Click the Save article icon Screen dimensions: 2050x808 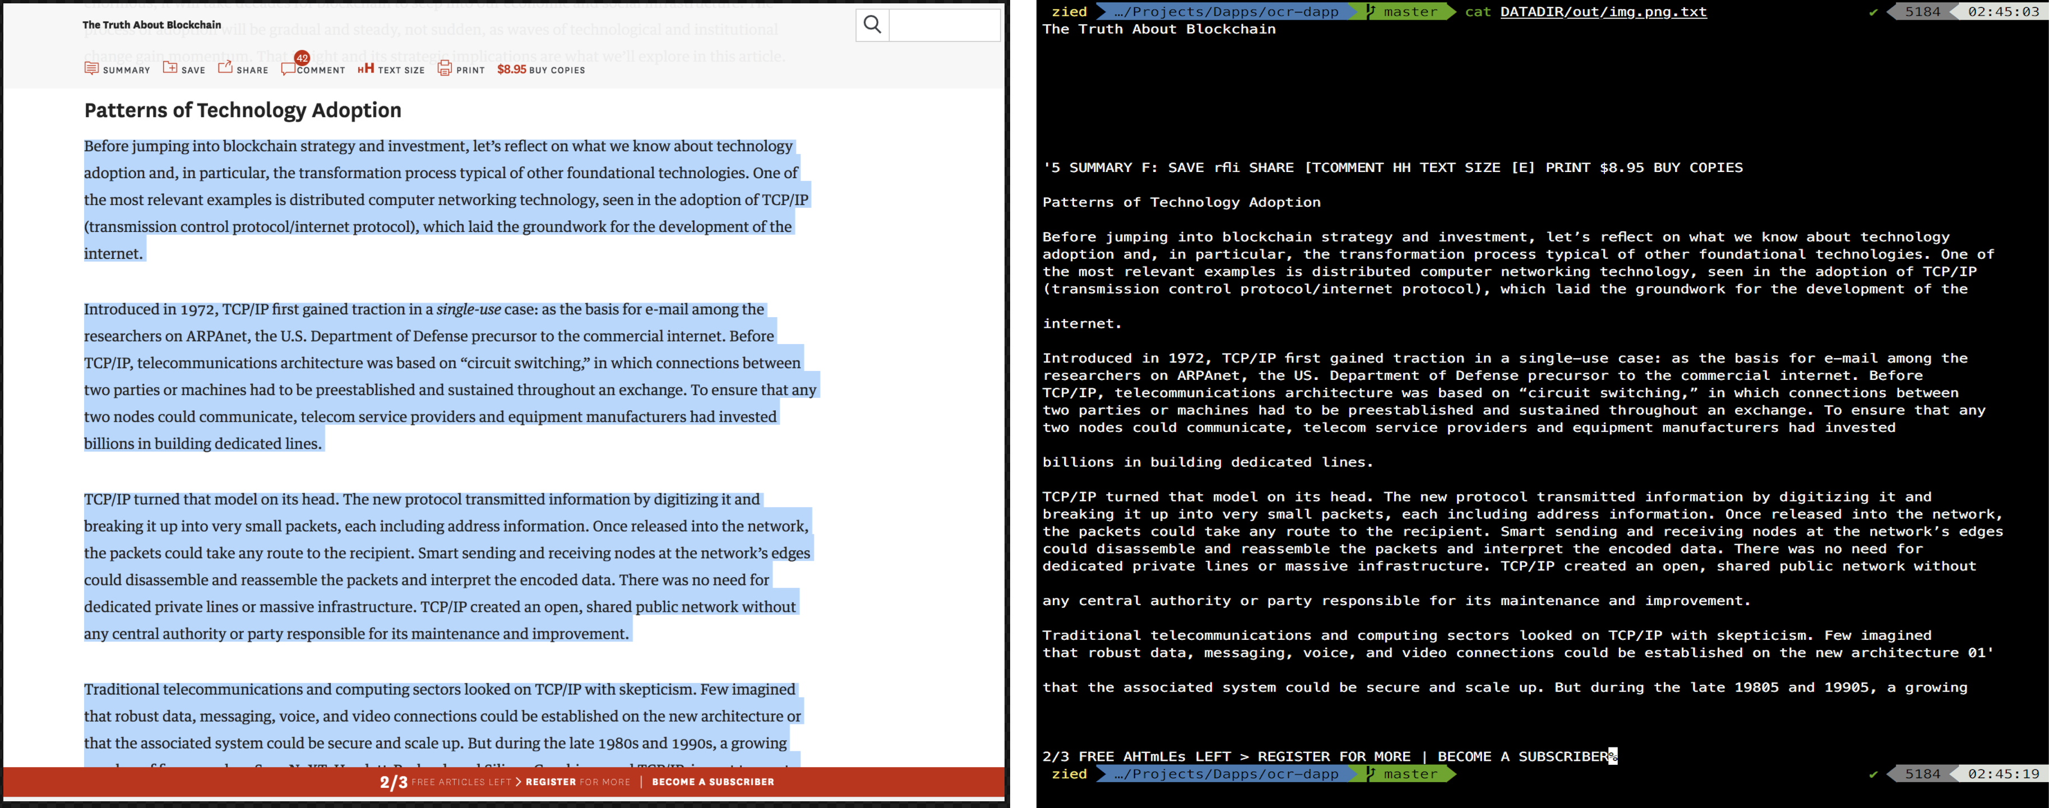170,68
